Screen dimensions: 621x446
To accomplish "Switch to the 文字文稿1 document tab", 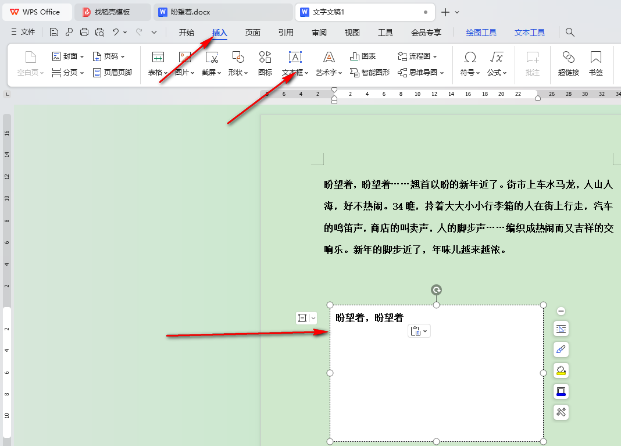I will 365,12.
